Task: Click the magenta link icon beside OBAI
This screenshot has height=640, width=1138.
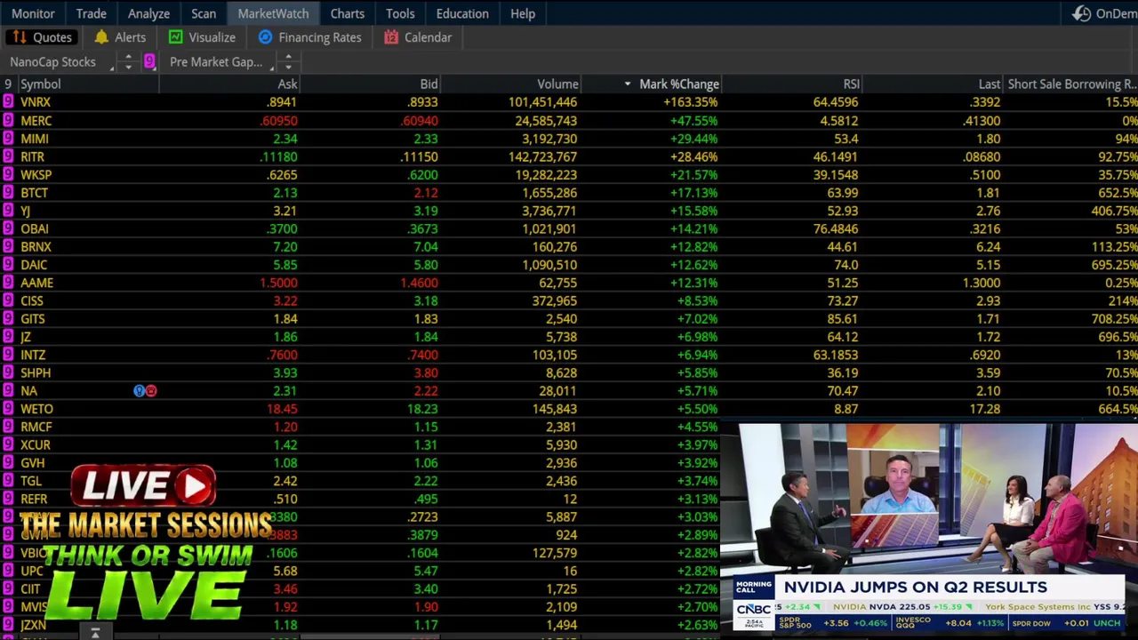Action: [x=8, y=228]
